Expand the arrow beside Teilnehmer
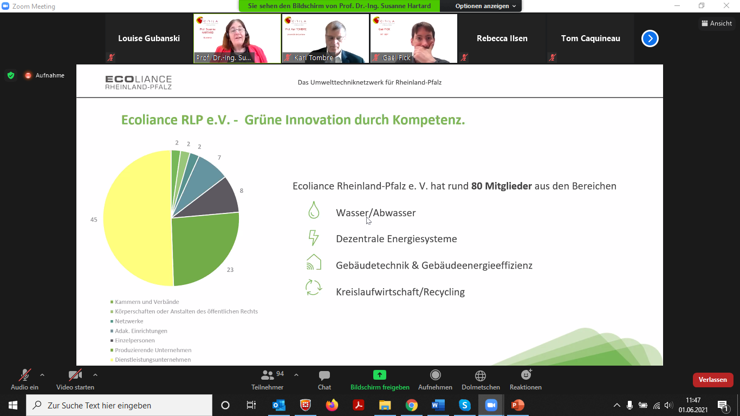 click(x=296, y=375)
